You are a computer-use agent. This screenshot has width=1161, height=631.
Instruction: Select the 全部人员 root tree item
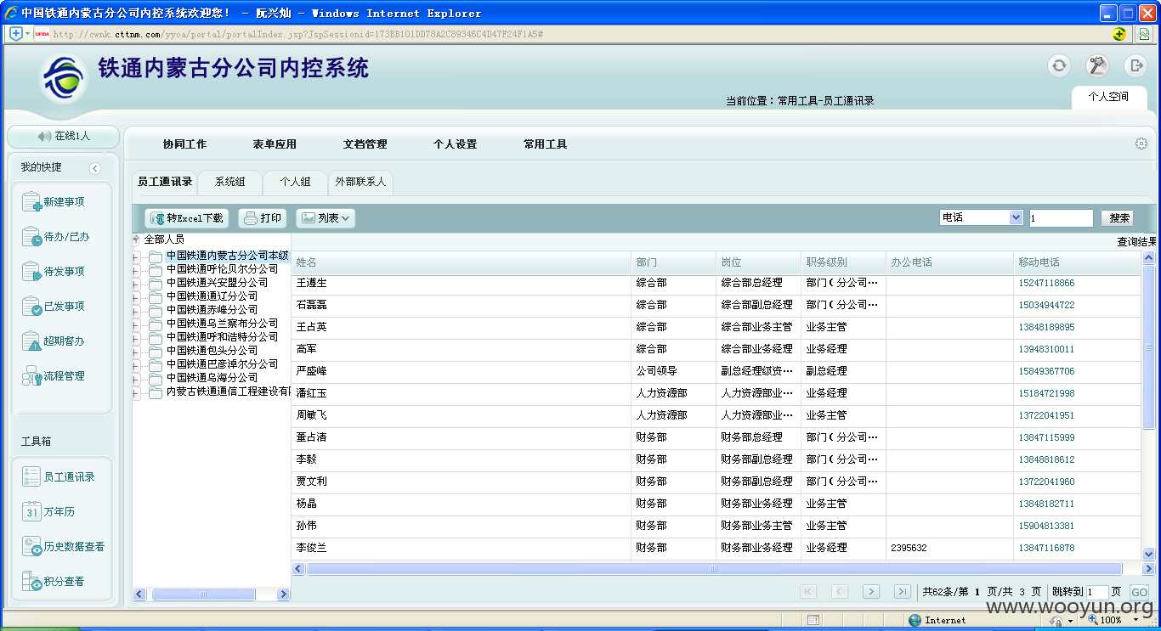tap(164, 239)
